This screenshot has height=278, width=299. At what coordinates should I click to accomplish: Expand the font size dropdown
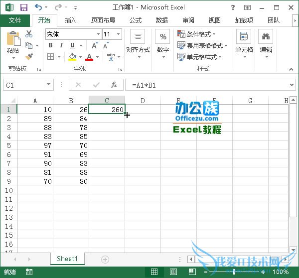[119, 34]
